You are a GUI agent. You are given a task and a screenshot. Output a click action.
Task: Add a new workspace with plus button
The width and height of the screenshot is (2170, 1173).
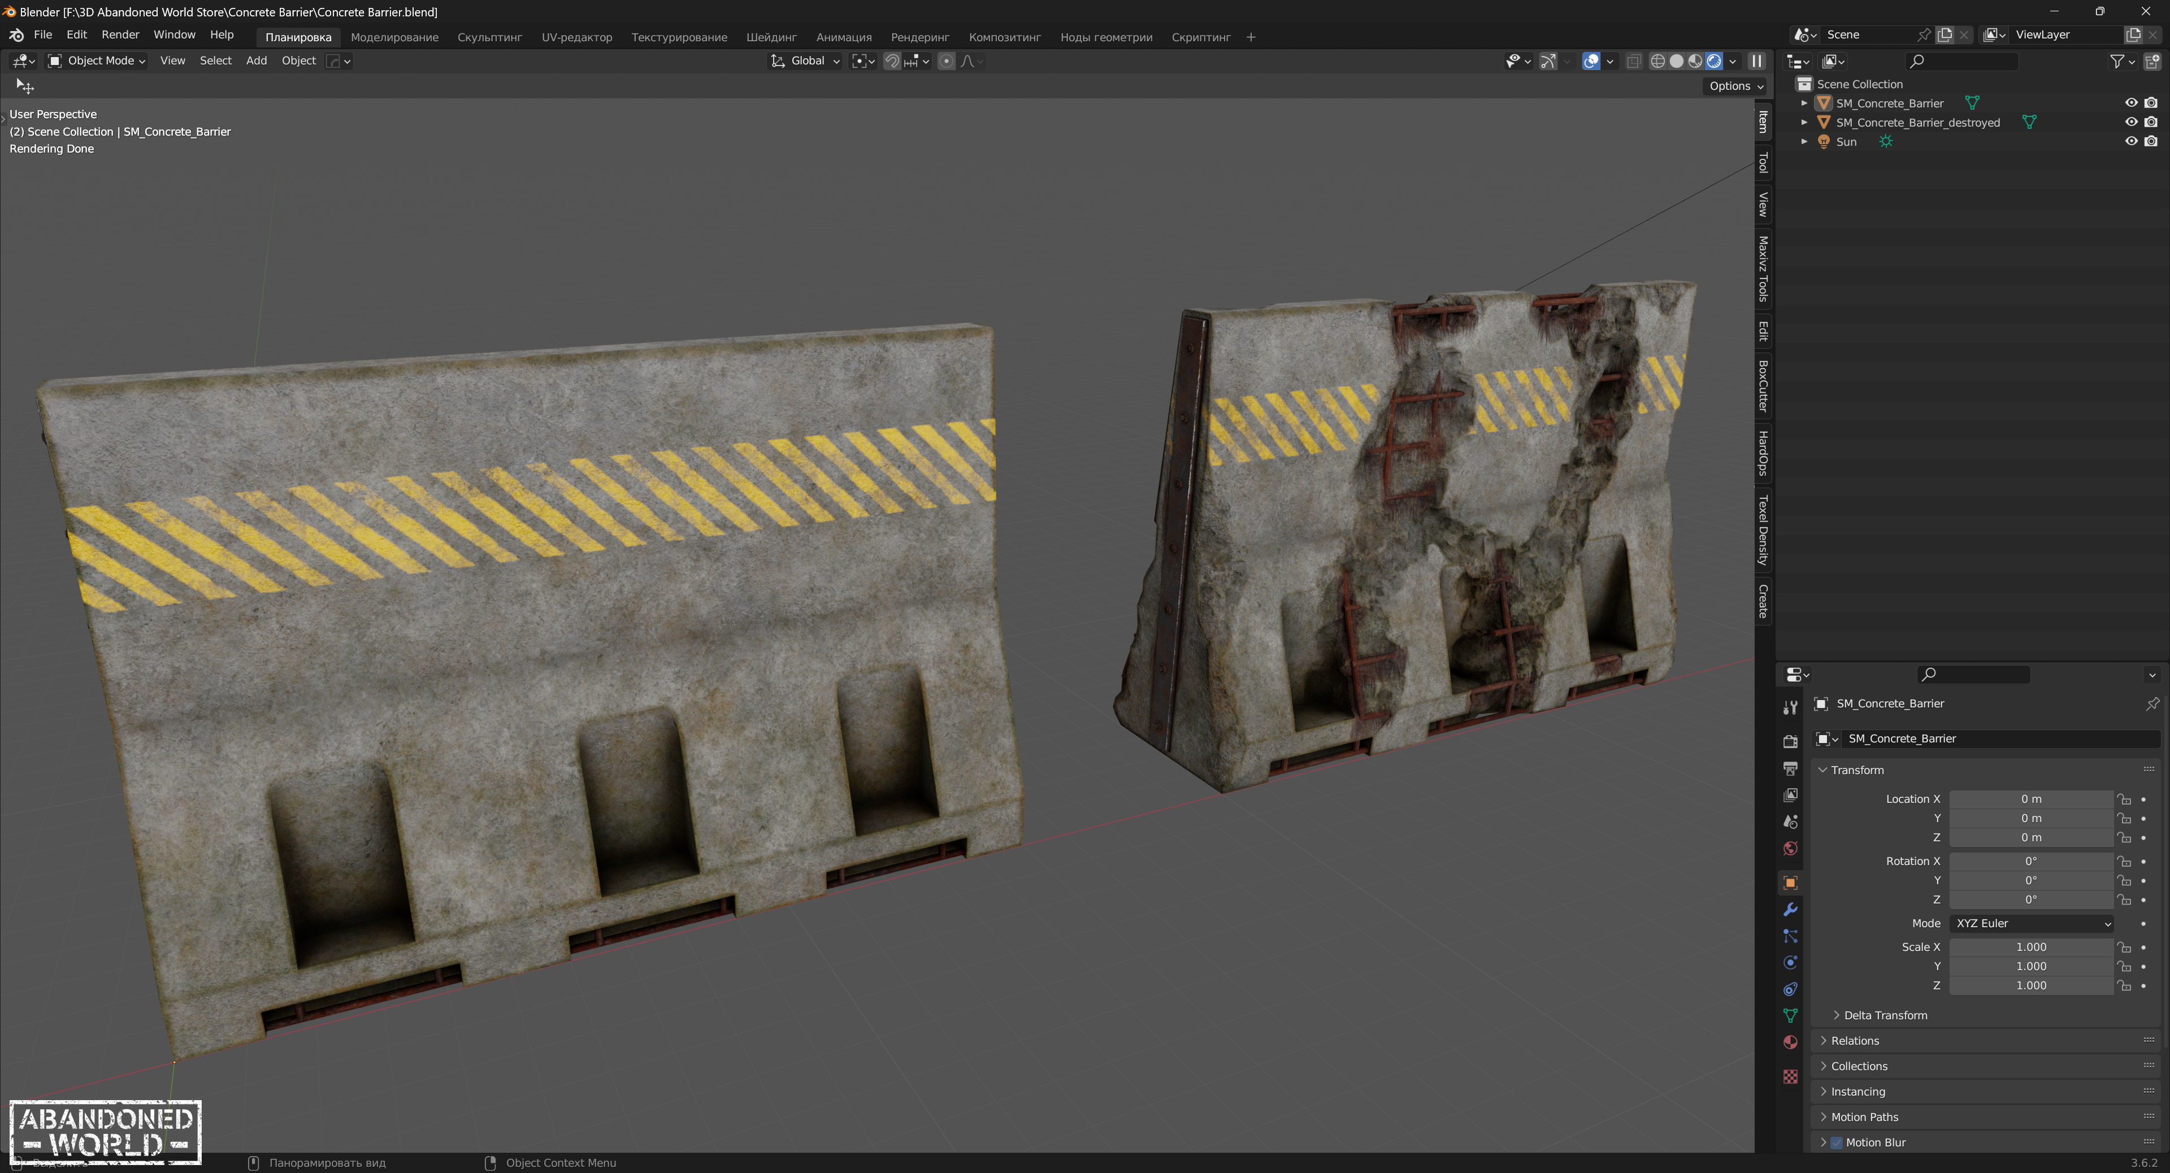[x=1250, y=37]
